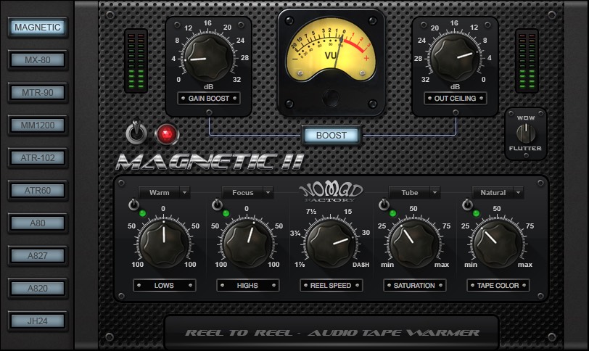Click the green LED for Highs

tap(226, 214)
